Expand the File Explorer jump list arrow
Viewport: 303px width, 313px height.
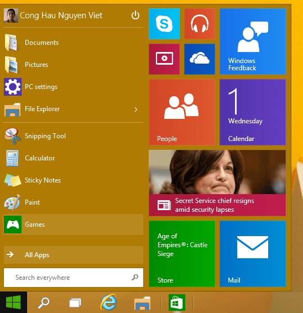[136, 109]
